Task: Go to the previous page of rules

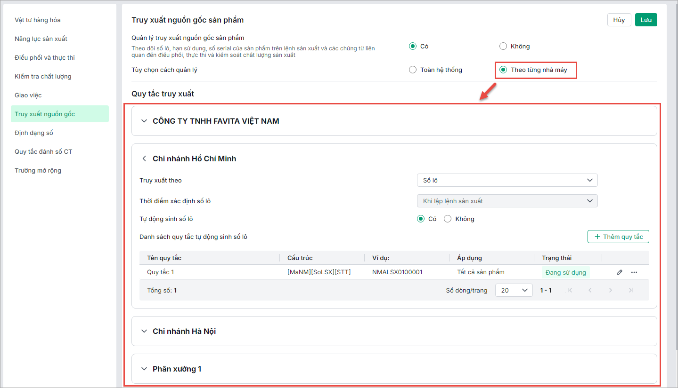Action: 590,290
